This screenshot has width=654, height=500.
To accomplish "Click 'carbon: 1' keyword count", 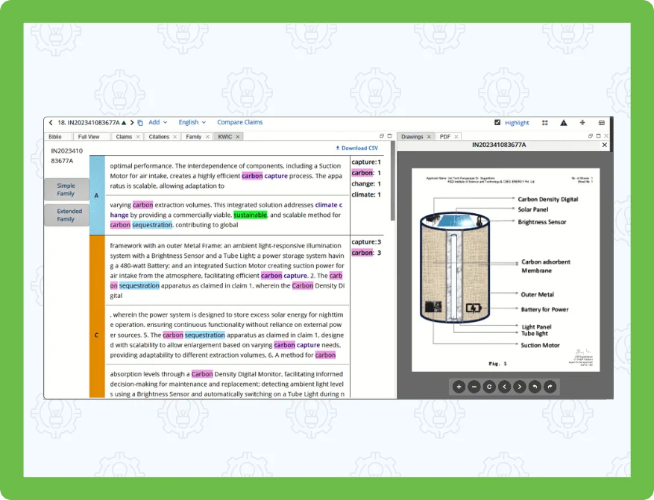I will pos(366,173).
